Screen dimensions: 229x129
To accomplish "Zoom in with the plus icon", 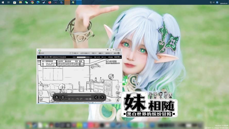I will tap(69, 99).
